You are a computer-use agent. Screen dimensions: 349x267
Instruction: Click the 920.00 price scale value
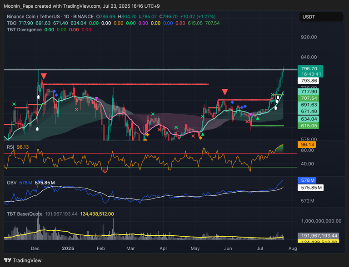[309, 37]
